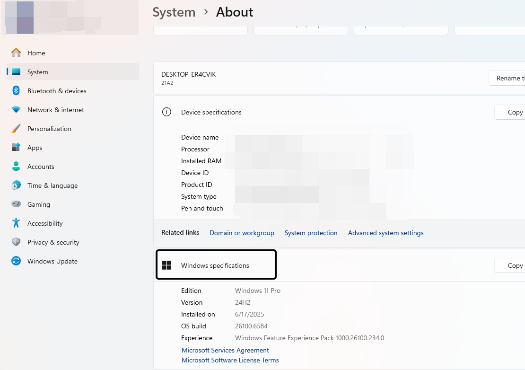Go back to System breadcrumb

(x=174, y=12)
